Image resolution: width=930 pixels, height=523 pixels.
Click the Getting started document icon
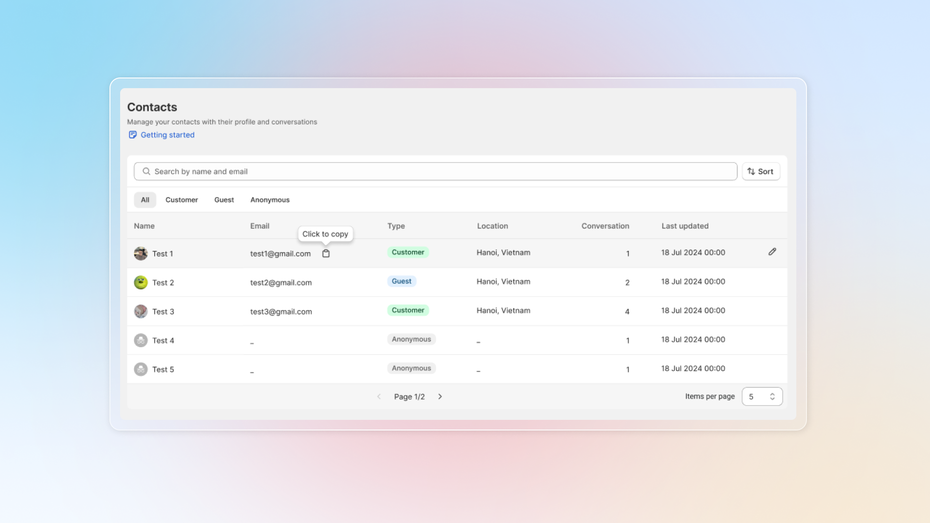[132, 135]
